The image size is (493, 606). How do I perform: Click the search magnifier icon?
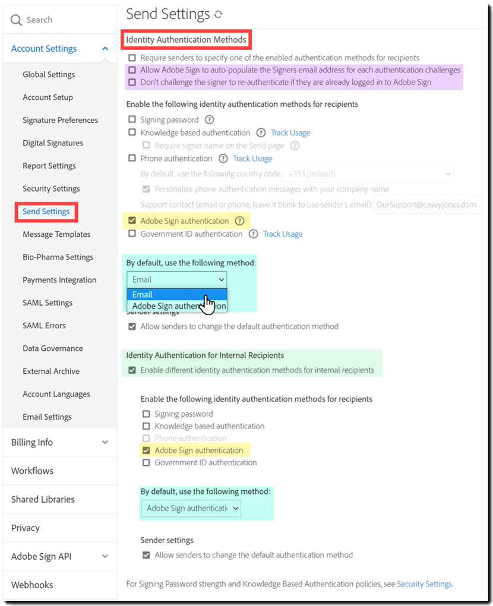(16, 20)
